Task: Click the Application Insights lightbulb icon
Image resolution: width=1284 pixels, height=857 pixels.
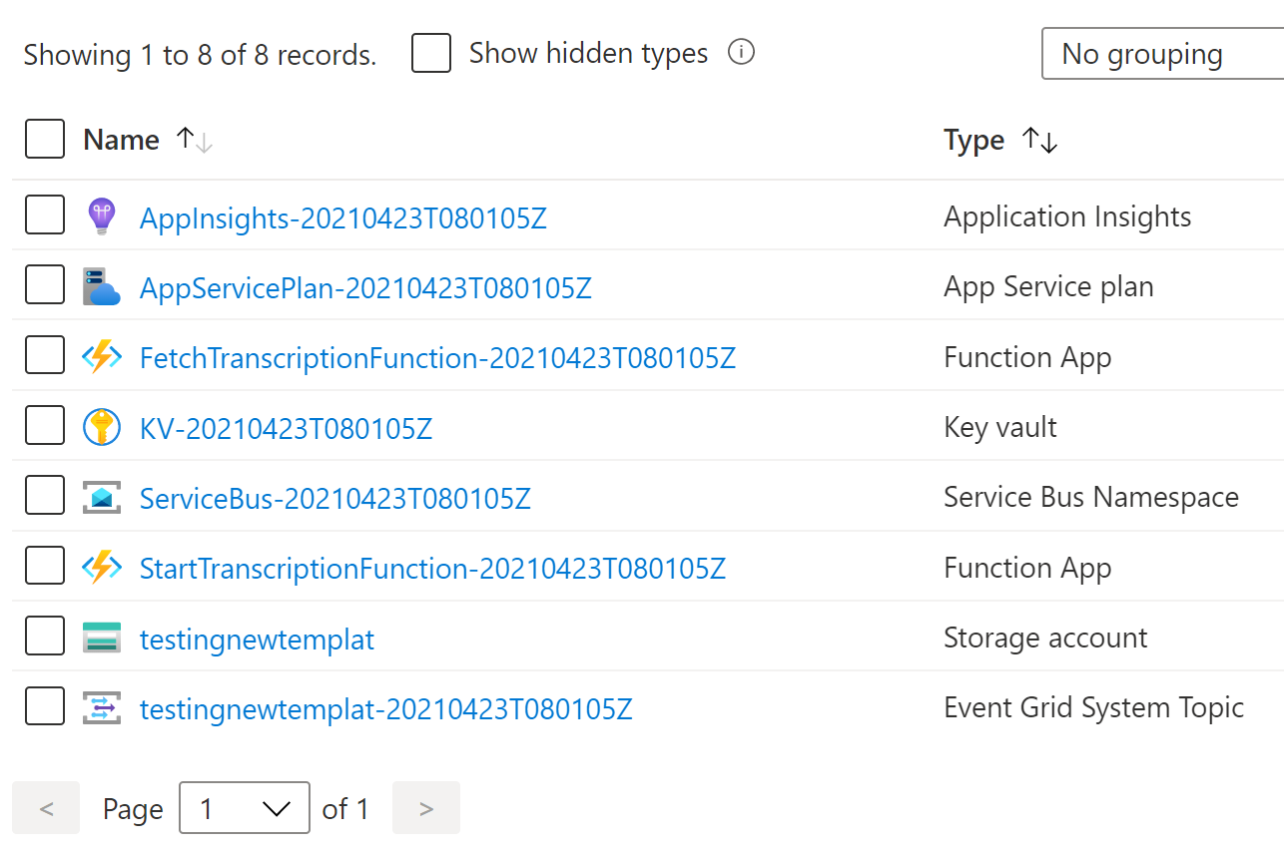Action: tap(101, 216)
